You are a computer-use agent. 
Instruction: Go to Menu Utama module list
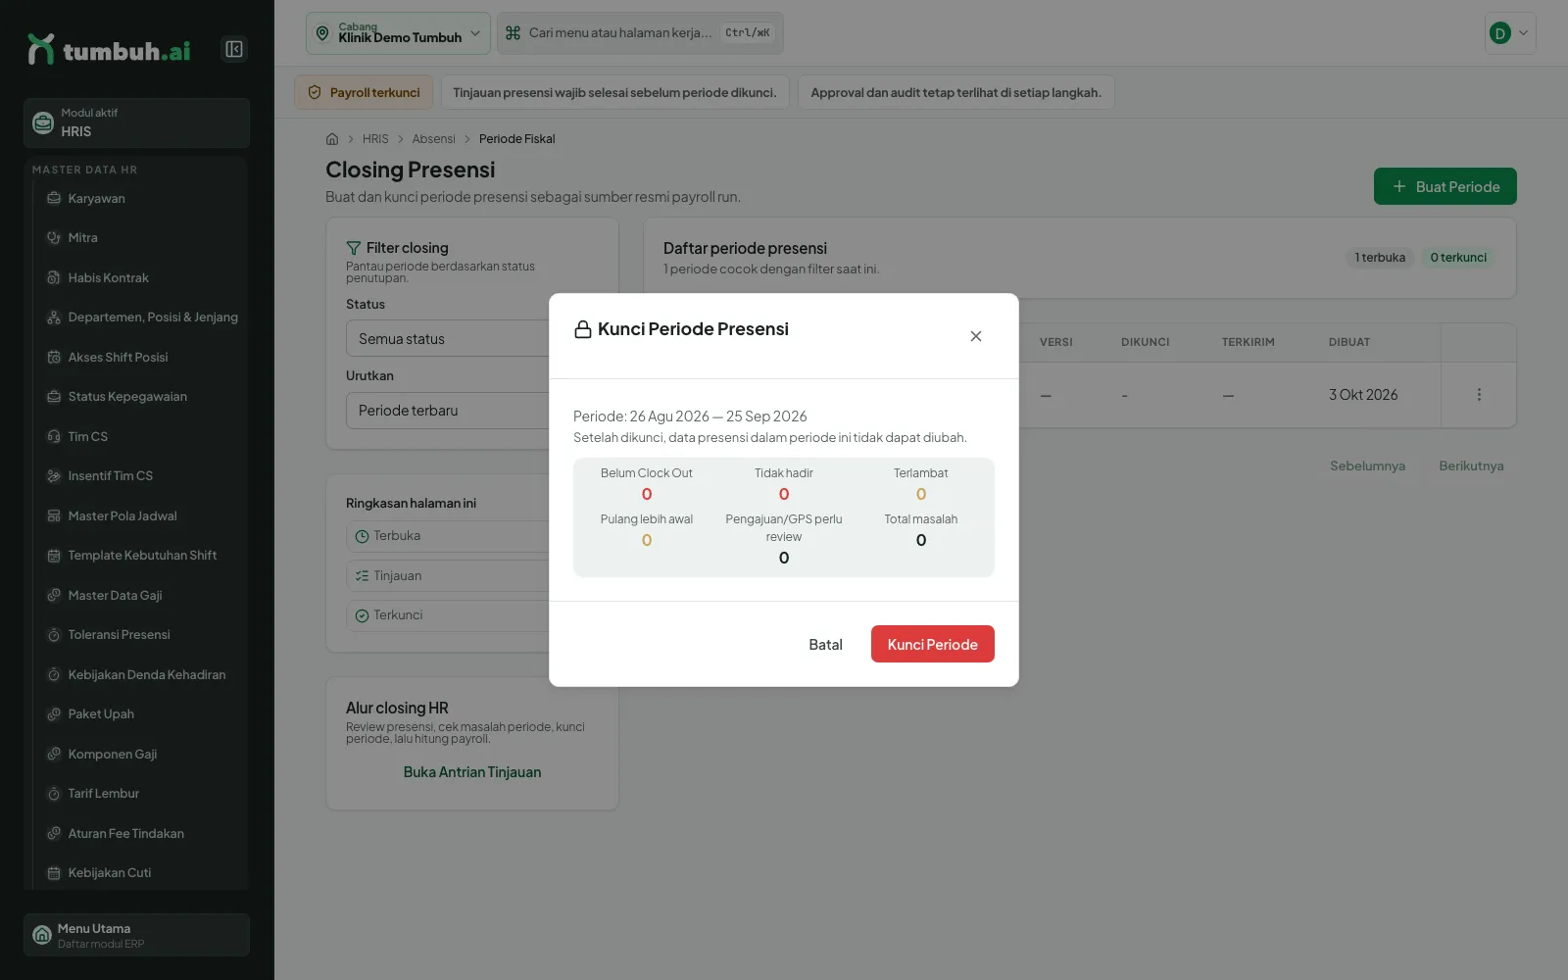(x=137, y=935)
